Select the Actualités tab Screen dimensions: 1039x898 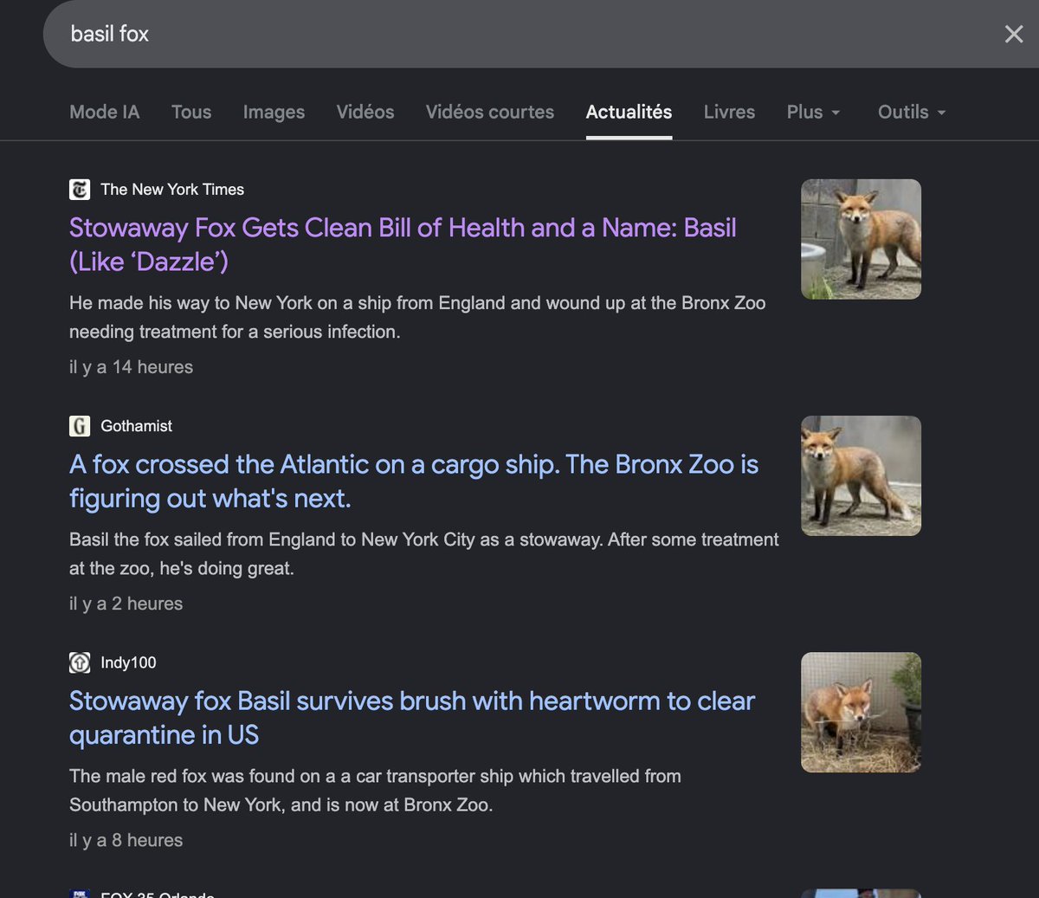629,112
